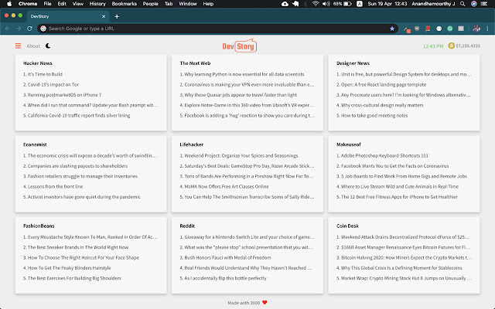Click the cloud upload menu bar icon
The height and width of the screenshot is (309, 495).
coord(285,4)
